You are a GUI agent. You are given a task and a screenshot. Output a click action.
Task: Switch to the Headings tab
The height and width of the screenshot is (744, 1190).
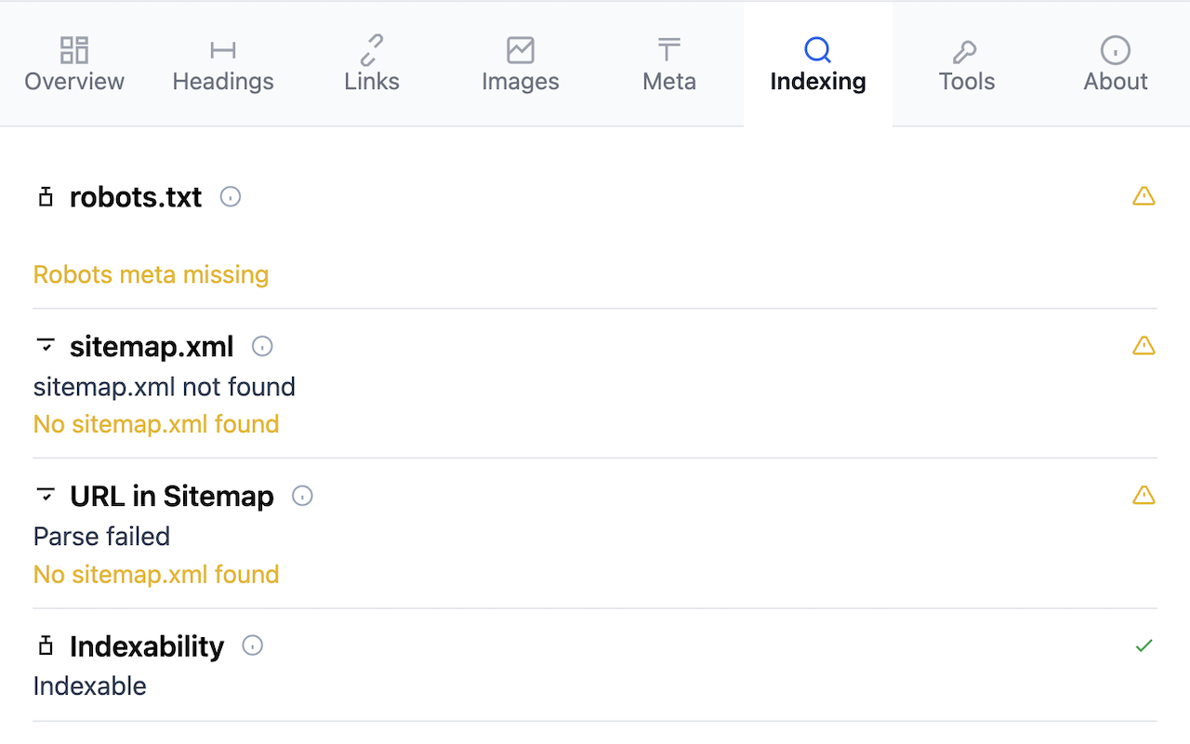(223, 64)
